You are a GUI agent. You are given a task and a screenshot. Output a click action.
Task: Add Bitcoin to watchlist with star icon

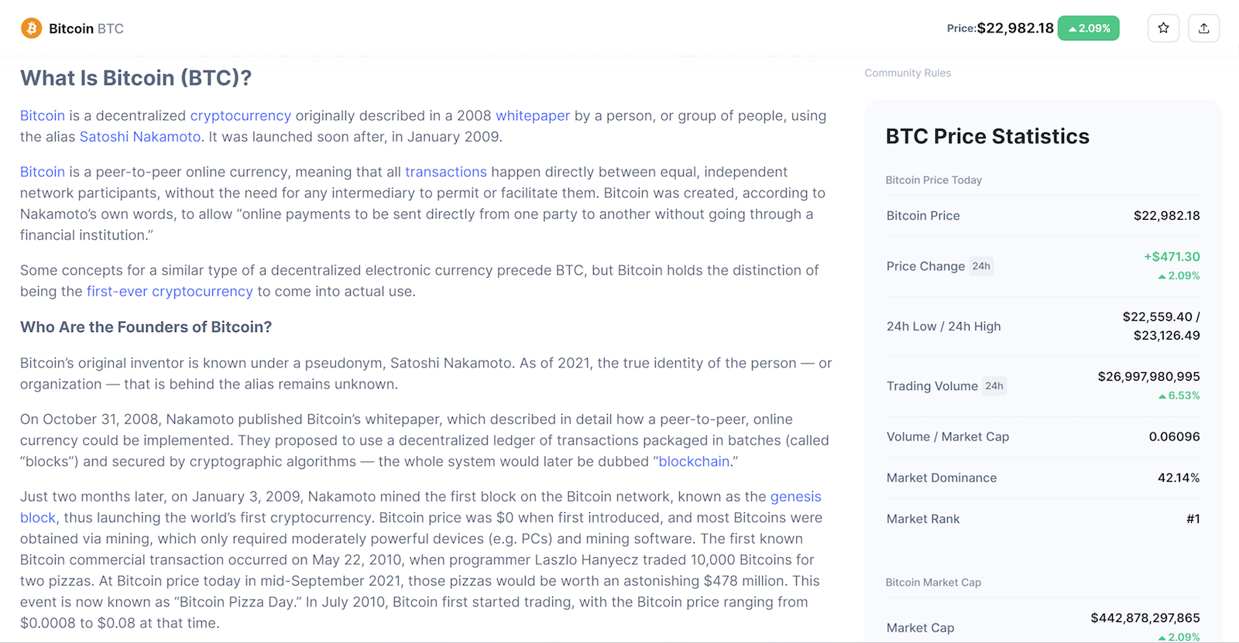click(1163, 29)
